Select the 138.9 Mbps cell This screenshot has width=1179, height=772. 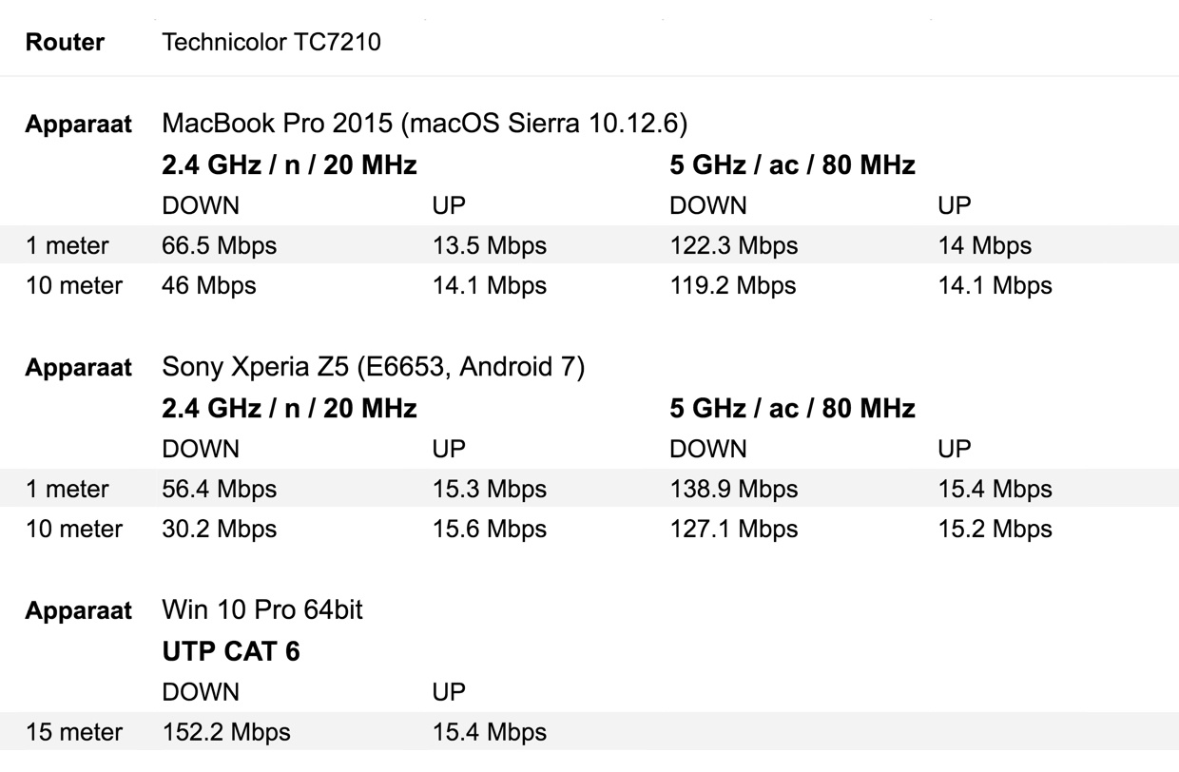(x=734, y=489)
